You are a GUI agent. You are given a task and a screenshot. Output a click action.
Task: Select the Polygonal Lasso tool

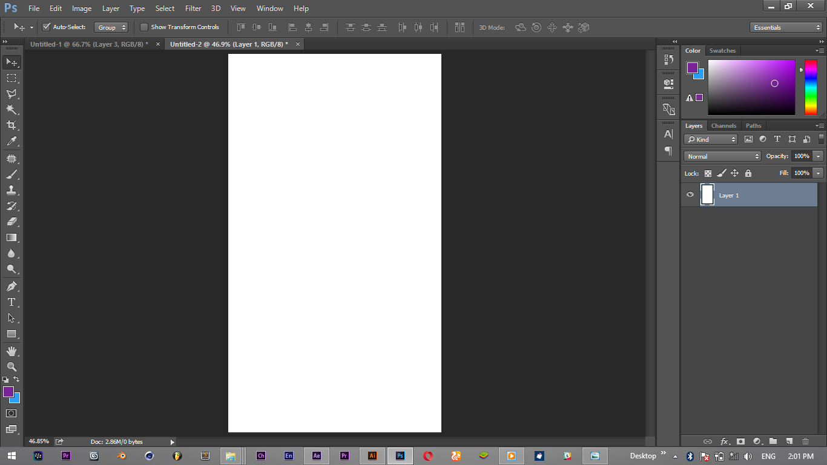12,94
